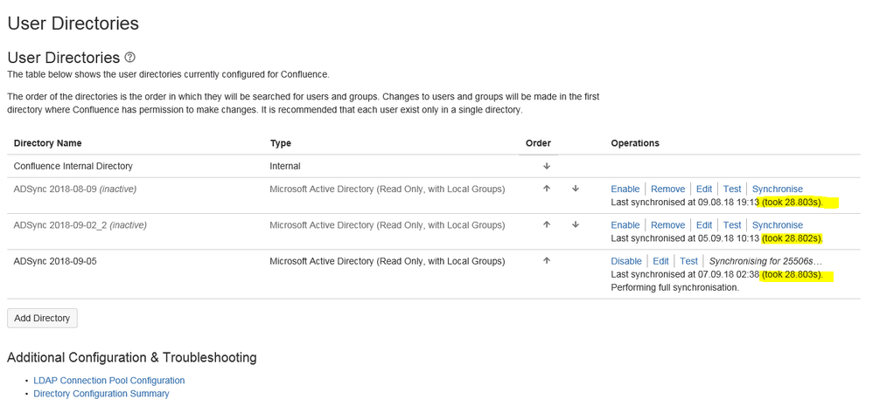The width and height of the screenshot is (873, 406).
Task: Disable the ADSync 2018-09-05 directory
Action: [626, 261]
